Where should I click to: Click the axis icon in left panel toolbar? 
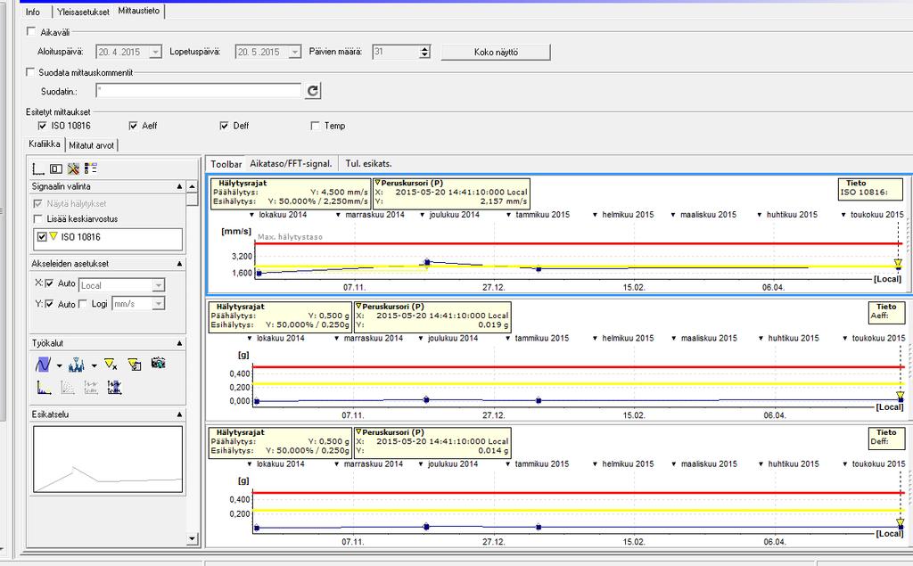pyautogui.click(x=38, y=168)
